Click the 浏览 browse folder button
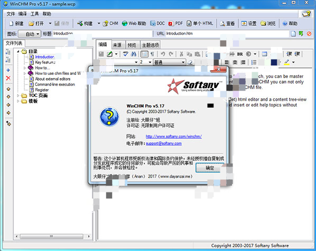 click(x=268, y=24)
